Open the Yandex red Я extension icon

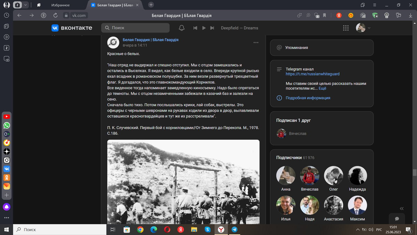(x=339, y=15)
